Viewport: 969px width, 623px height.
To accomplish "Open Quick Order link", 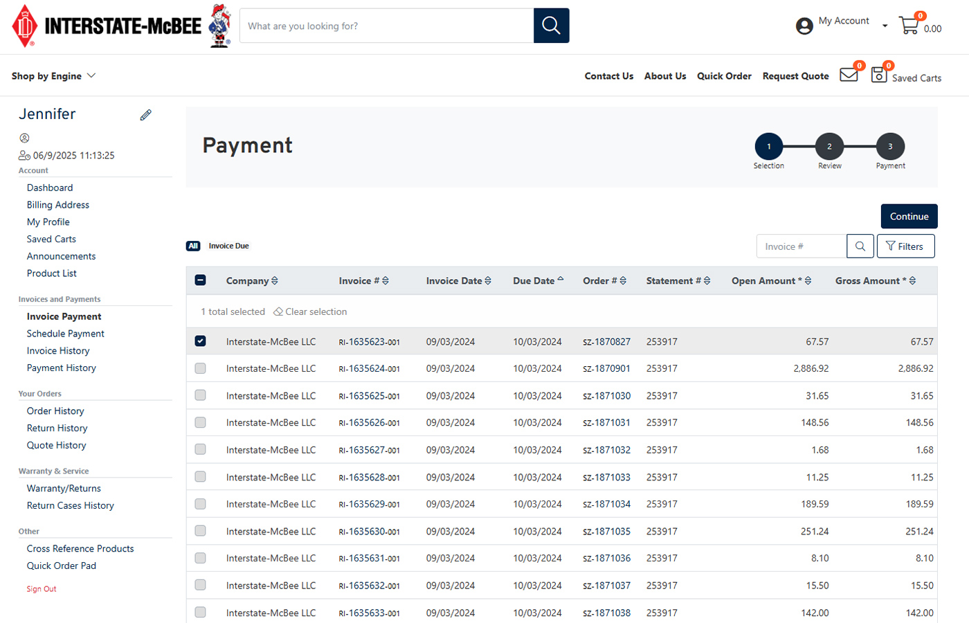I will pyautogui.click(x=724, y=76).
